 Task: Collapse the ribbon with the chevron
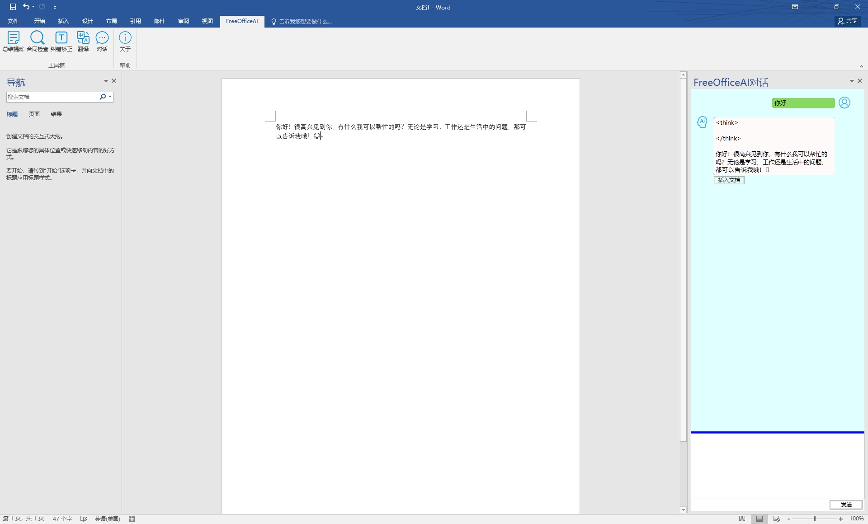(x=861, y=66)
